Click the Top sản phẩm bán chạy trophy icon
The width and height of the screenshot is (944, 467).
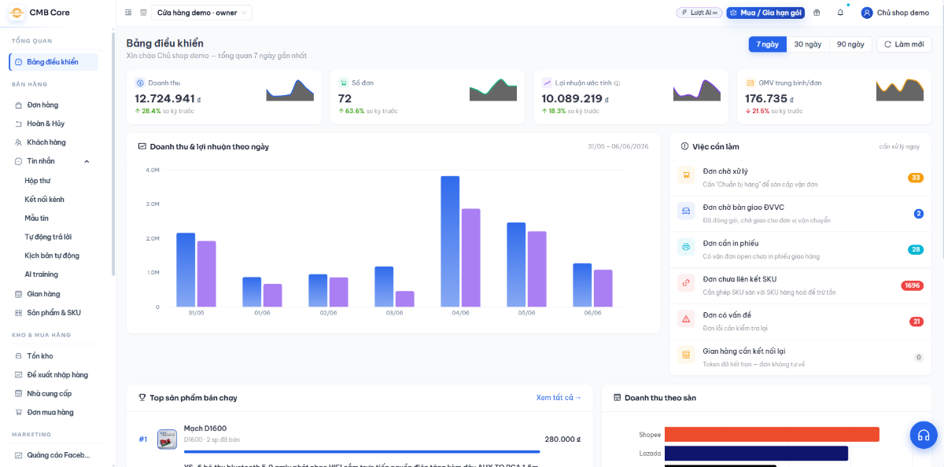pyautogui.click(x=142, y=398)
